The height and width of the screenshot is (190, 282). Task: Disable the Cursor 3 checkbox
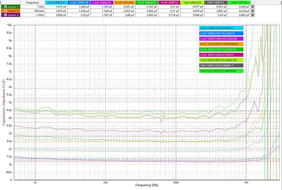pos(5,15)
